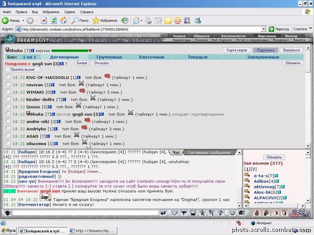314x235 pixels.
Task: Click Shuko's green health bar
Action: click(x=70, y=51)
